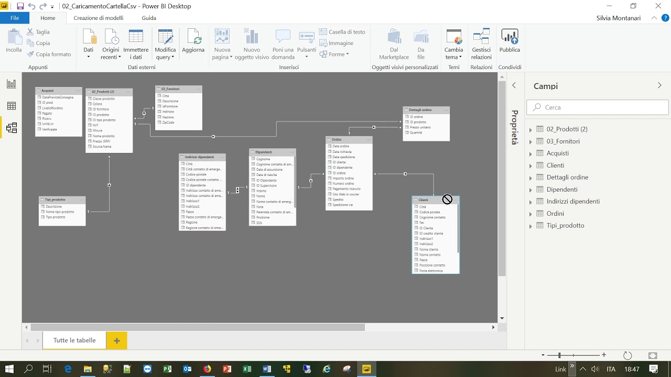This screenshot has height=377, width=671.
Task: Click horizontal scrollbar of canvas
Action: [x=198, y=327]
